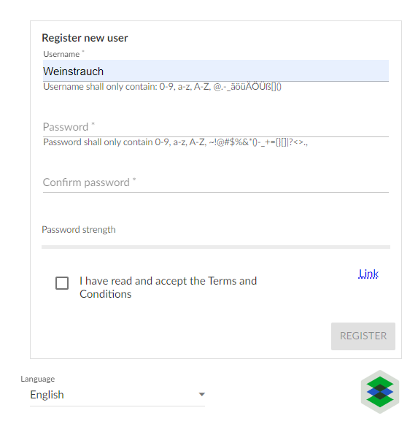
Task: Click the hexagonal layered logo icon
Action: click(x=380, y=391)
